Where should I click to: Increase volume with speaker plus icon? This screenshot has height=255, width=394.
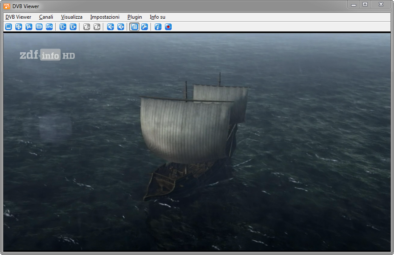click(x=121, y=27)
